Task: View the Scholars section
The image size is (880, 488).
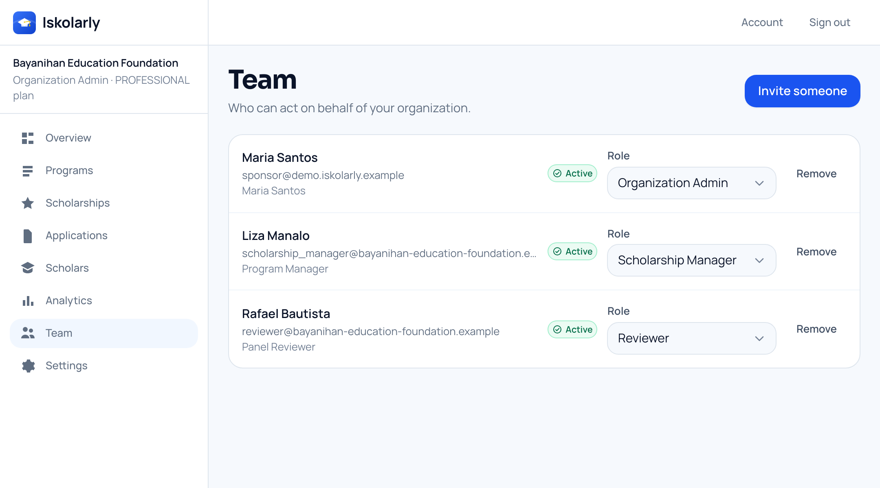Action: click(104, 268)
